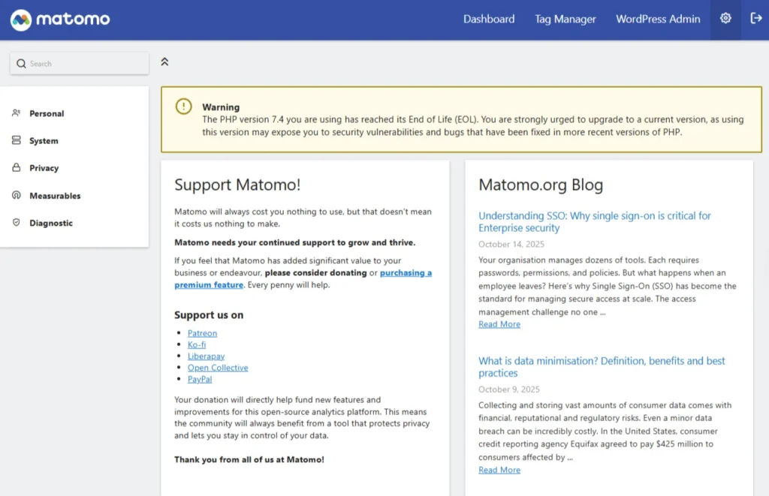Expand the System sidebar section
The height and width of the screenshot is (496, 769).
(44, 141)
